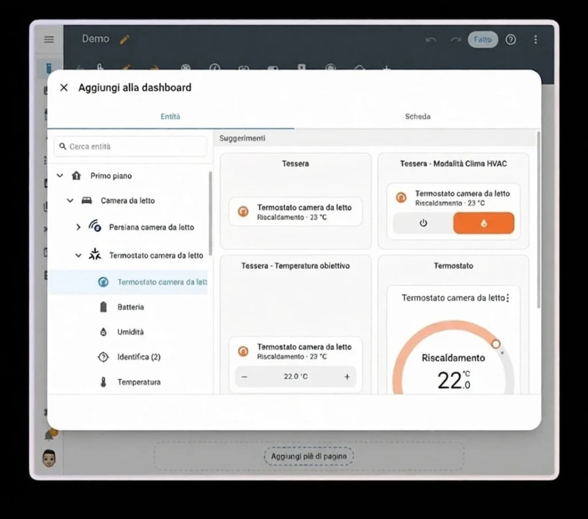
Task: Click the entity tree scrollbar
Action: click(210, 213)
